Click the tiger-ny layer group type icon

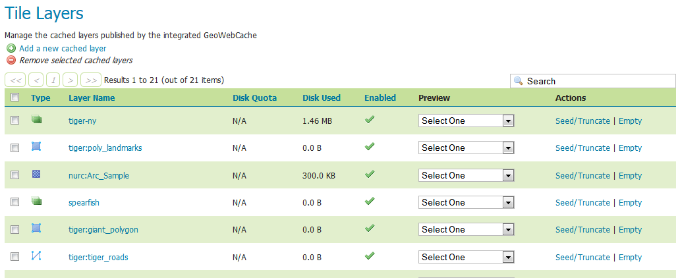tap(36, 120)
